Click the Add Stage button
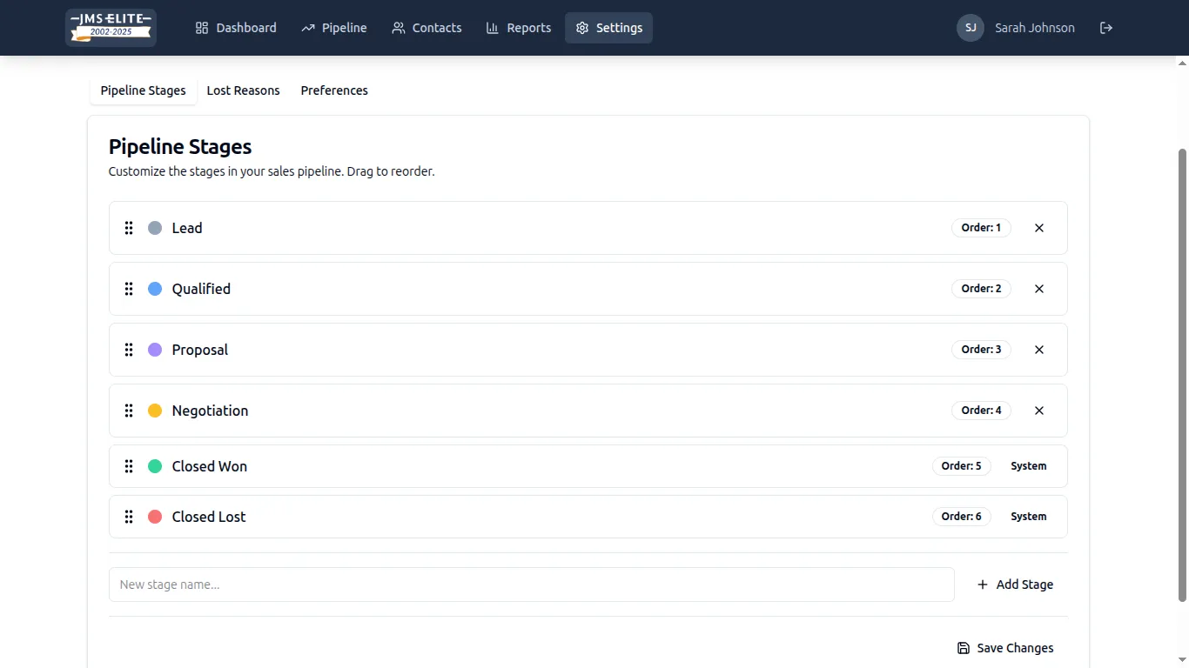 coord(1015,584)
